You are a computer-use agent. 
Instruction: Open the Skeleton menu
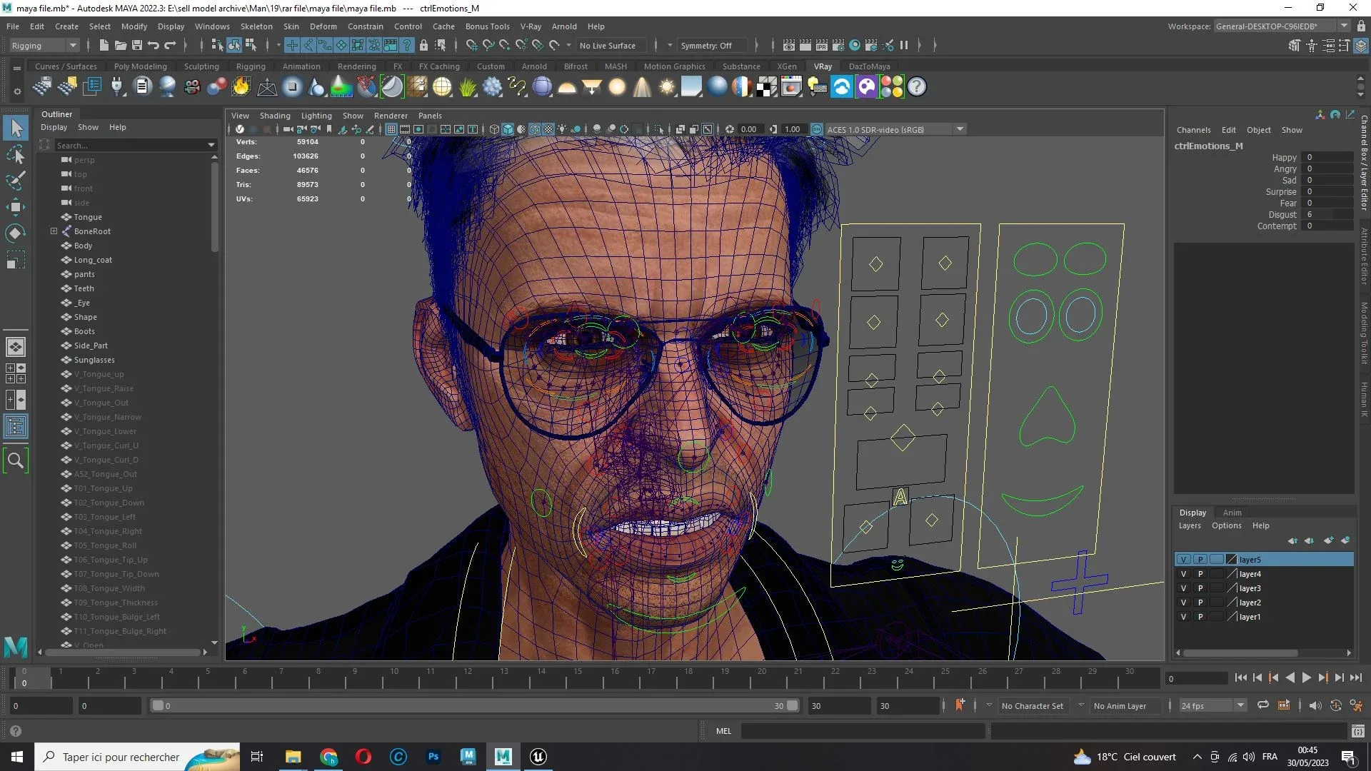tap(256, 26)
